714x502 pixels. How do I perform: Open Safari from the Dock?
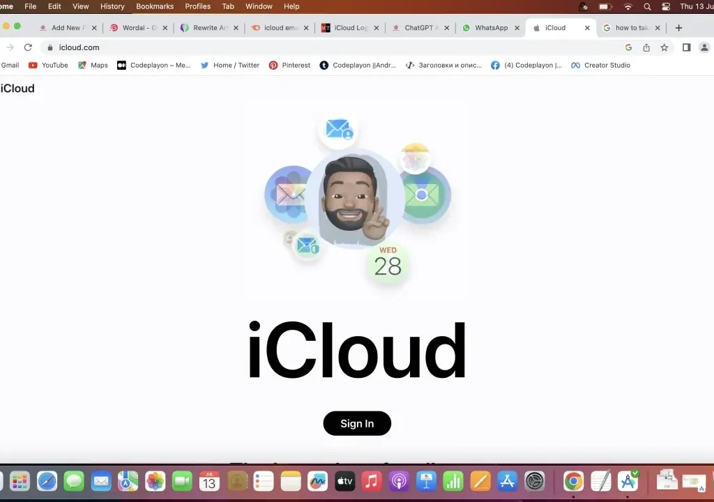coord(47,481)
